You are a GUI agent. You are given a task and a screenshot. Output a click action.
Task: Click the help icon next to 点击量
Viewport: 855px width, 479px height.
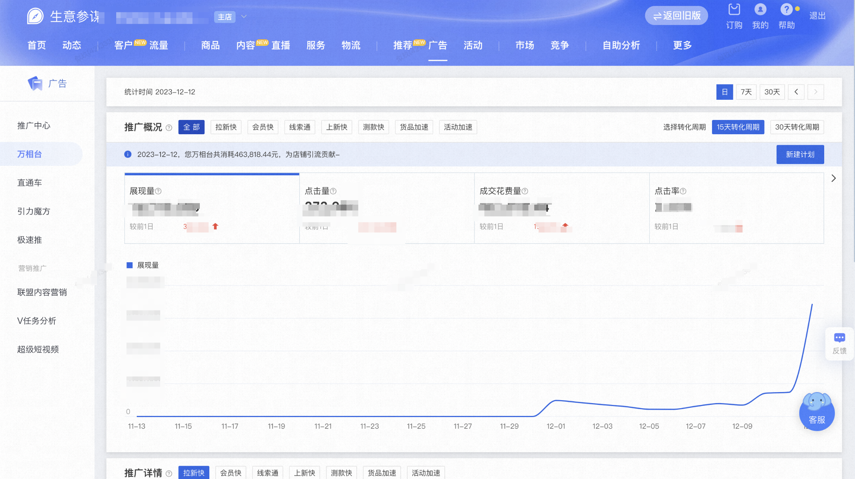click(x=333, y=191)
